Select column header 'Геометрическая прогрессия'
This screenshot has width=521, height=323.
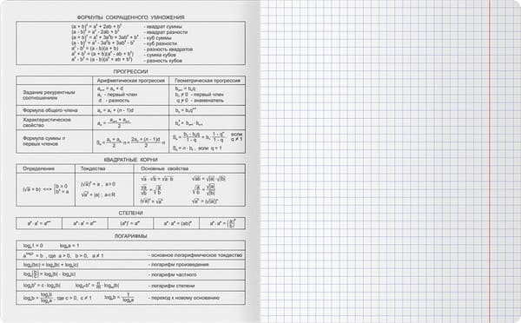click(x=208, y=81)
